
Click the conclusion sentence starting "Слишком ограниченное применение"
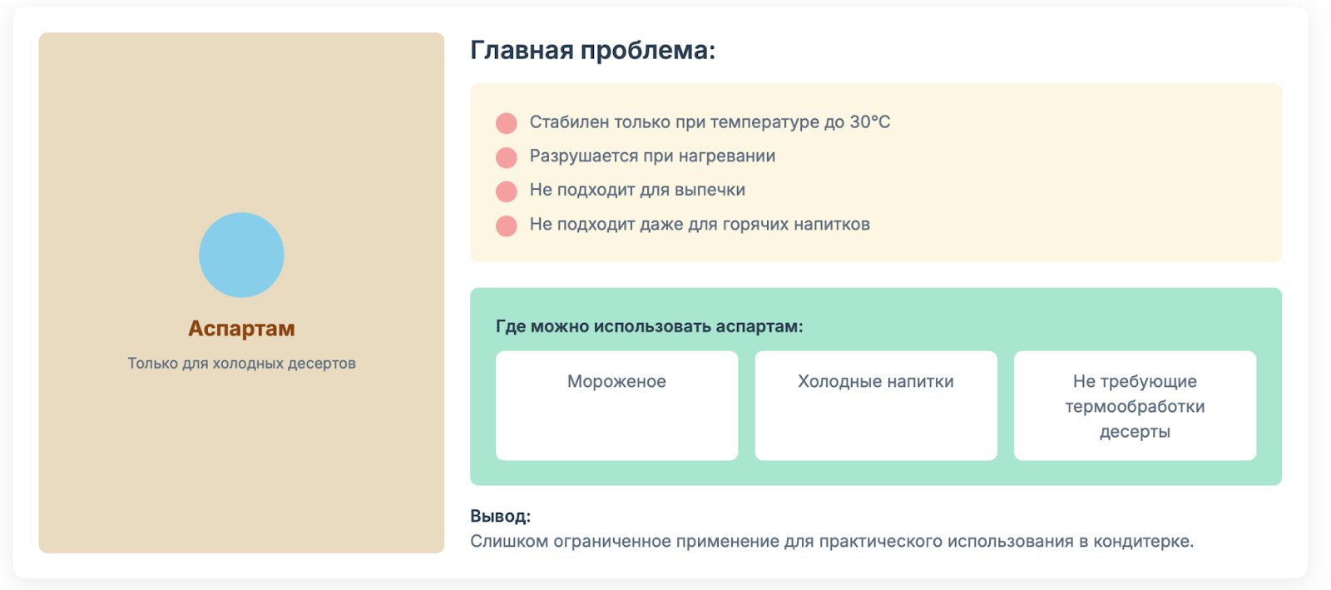coord(831,542)
